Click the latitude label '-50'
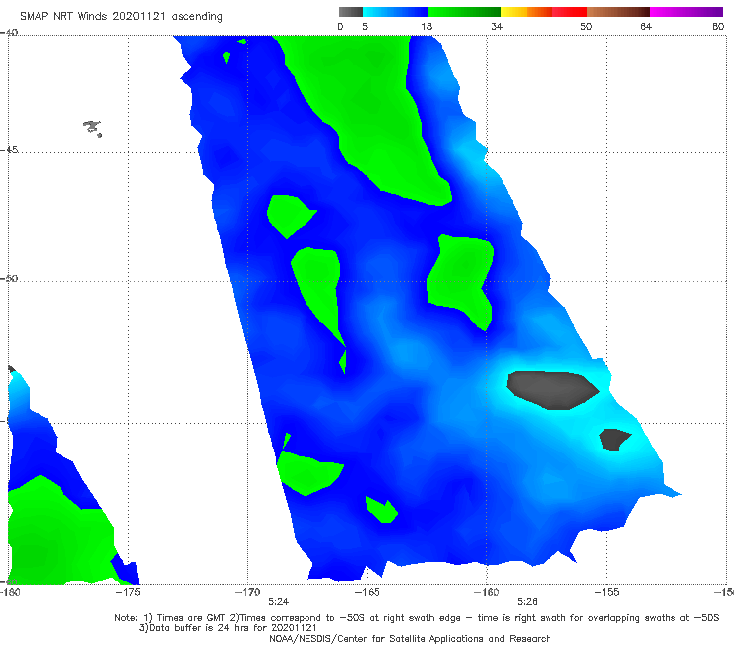The width and height of the screenshot is (734, 645). tap(9, 278)
